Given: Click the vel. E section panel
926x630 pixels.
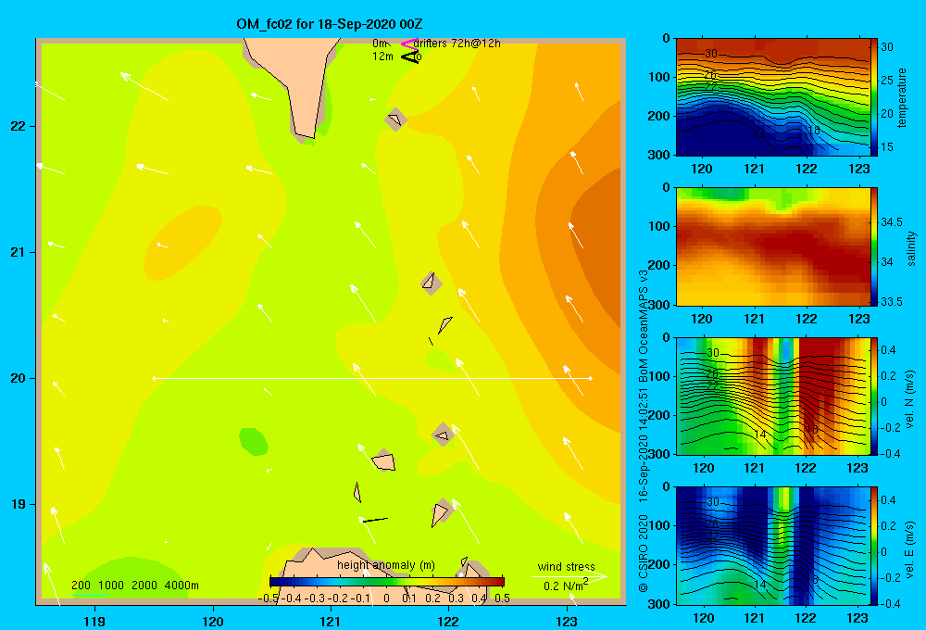Looking at the screenshot, I should (x=772, y=546).
